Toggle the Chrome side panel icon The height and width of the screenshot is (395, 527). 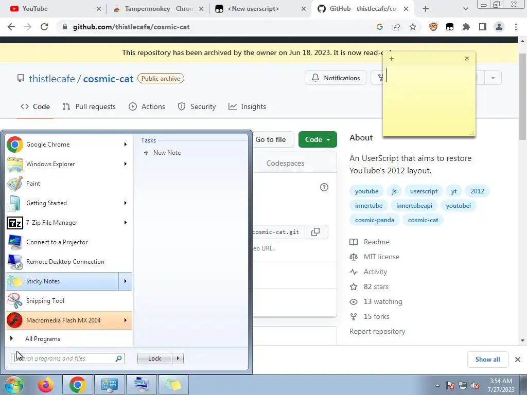[x=483, y=27]
